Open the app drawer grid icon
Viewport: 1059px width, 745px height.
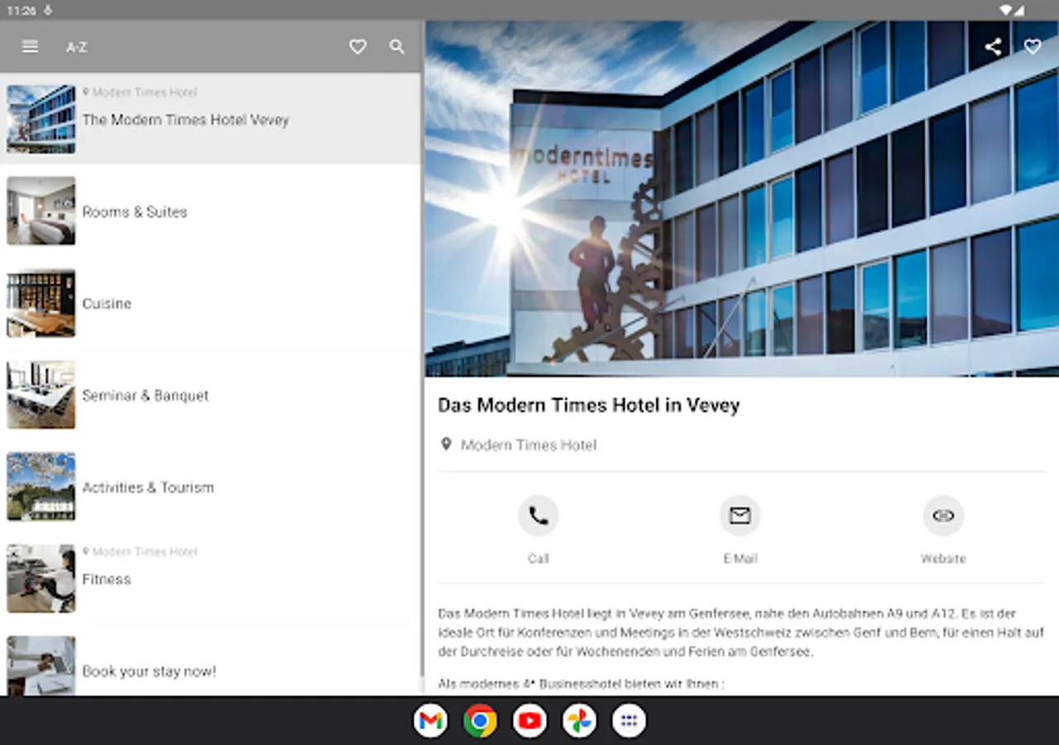click(x=629, y=721)
